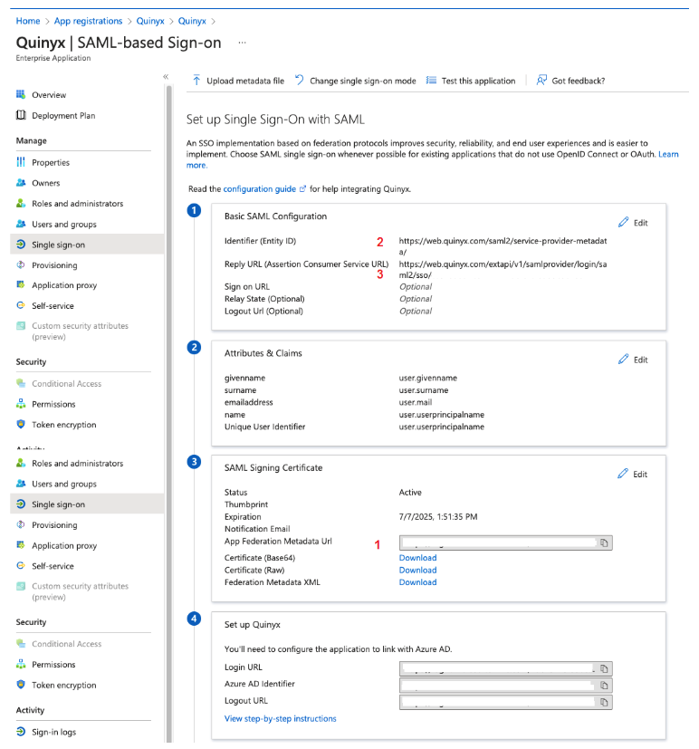Viewport: 699px width, 749px height.
Task: Open first Users and groups under Manage
Action: coord(64,224)
